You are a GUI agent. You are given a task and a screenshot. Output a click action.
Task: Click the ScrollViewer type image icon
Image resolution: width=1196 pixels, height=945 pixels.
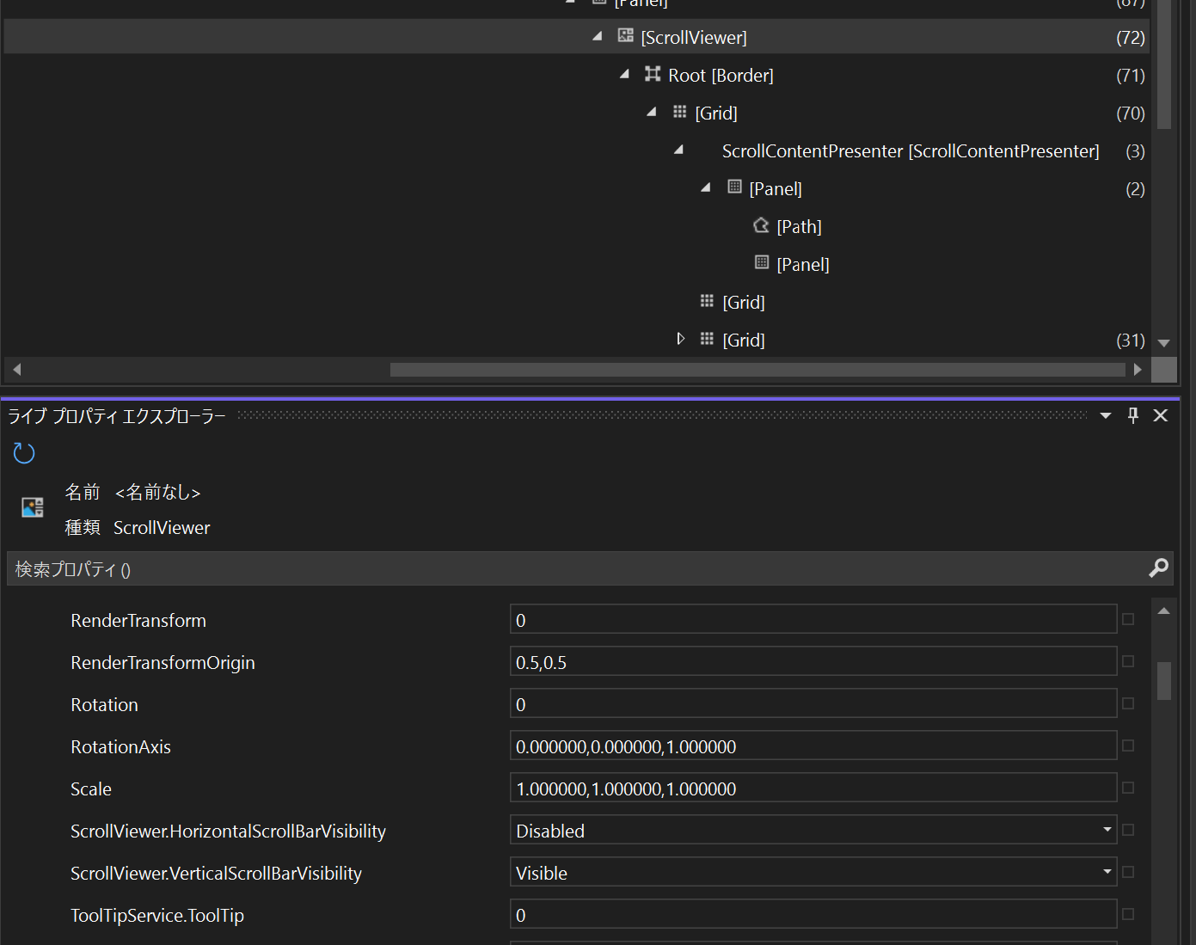pos(33,507)
